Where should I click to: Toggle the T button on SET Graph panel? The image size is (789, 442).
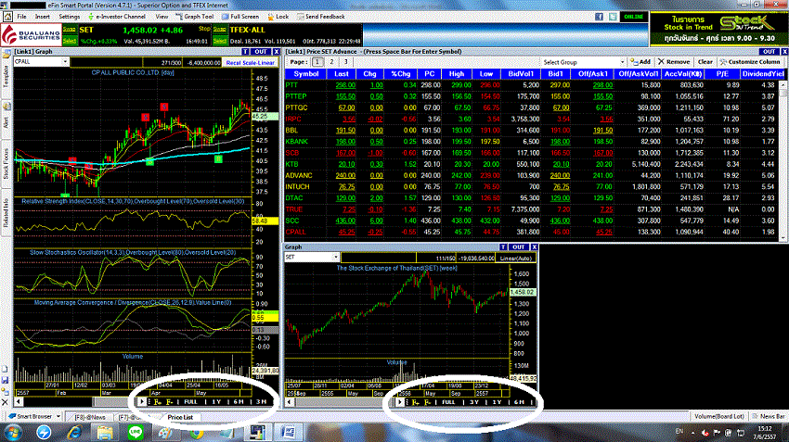503,247
